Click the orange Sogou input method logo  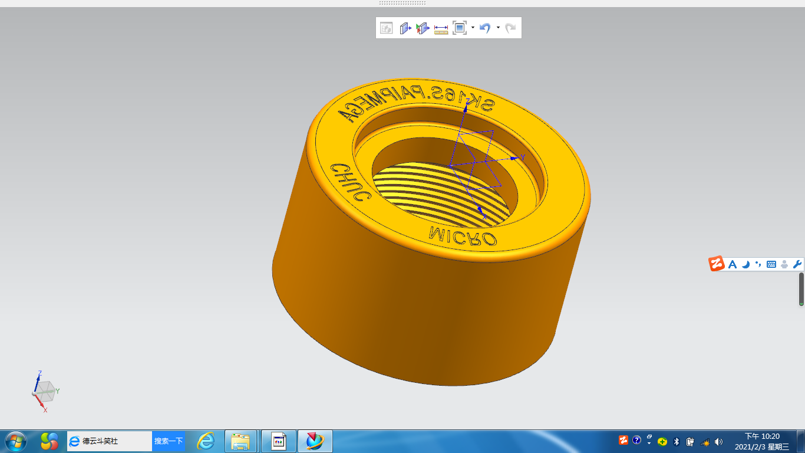(x=716, y=264)
